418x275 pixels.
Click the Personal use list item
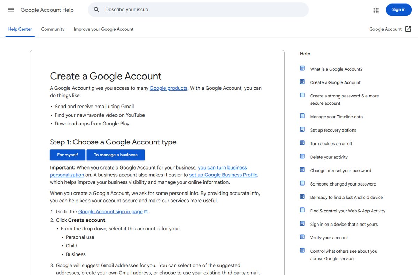tap(80, 237)
